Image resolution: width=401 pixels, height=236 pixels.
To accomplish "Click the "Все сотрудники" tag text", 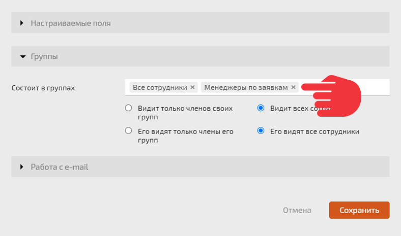I will coord(160,87).
